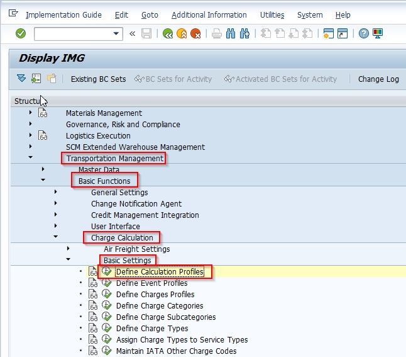Execute Define Event Profiles activity icon
Screen dimensions: 406x357
(106, 283)
